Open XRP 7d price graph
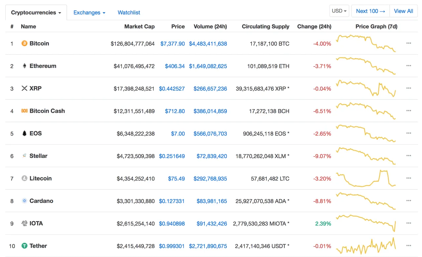Image resolution: width=422 pixels, height=257 pixels. pos(366,88)
